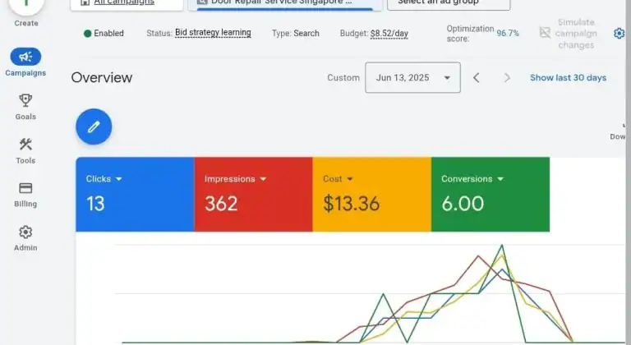Click the Bid strategy learning status link
Screen dimensions: 631x345
213,33
